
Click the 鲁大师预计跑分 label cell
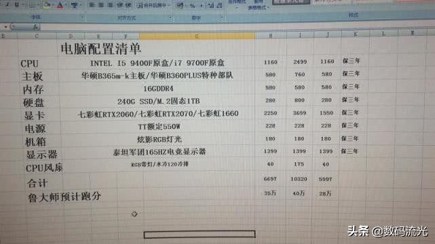[x=64, y=197]
